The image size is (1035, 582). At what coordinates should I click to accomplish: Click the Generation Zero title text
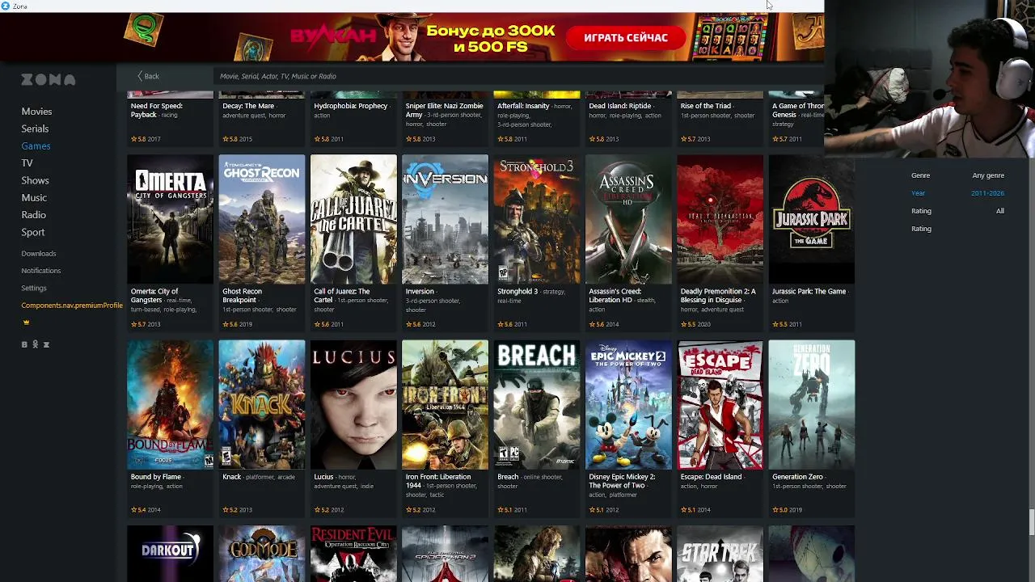(797, 477)
